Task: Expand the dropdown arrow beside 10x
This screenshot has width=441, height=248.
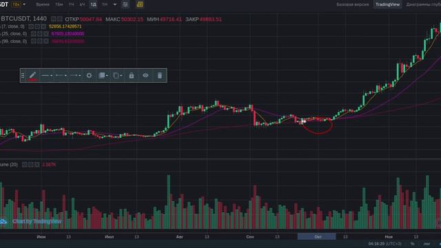Action: 24,5
